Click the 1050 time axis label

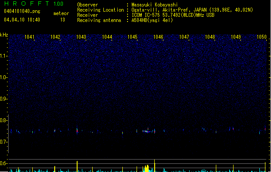coord(262,37)
